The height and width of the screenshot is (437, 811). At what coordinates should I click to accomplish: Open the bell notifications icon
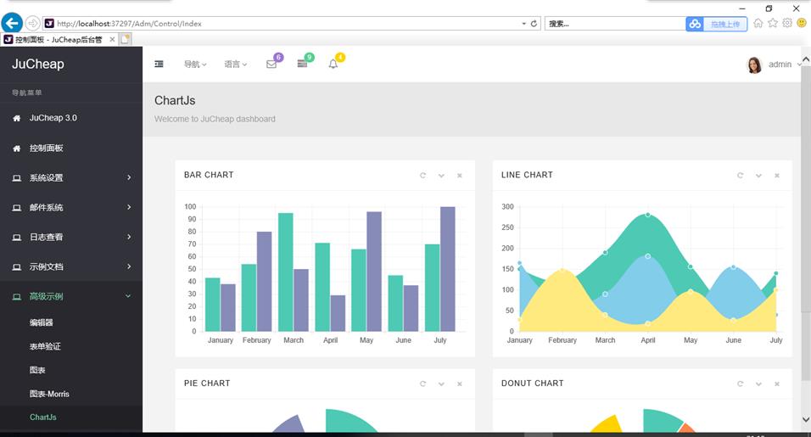[333, 64]
